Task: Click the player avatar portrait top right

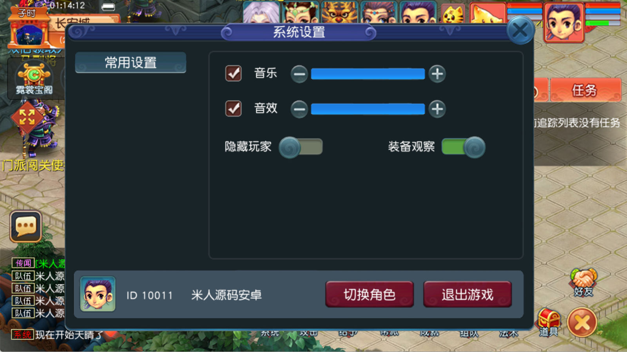Action: point(564,22)
